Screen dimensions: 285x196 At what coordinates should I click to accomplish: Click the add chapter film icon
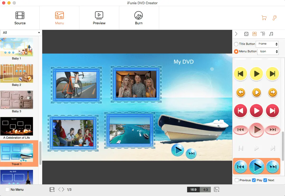(x=52, y=189)
